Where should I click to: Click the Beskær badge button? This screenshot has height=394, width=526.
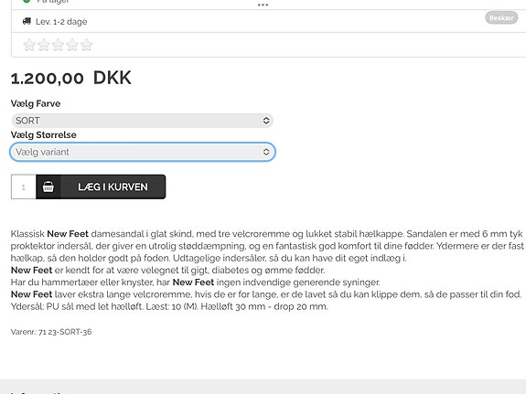tap(501, 17)
